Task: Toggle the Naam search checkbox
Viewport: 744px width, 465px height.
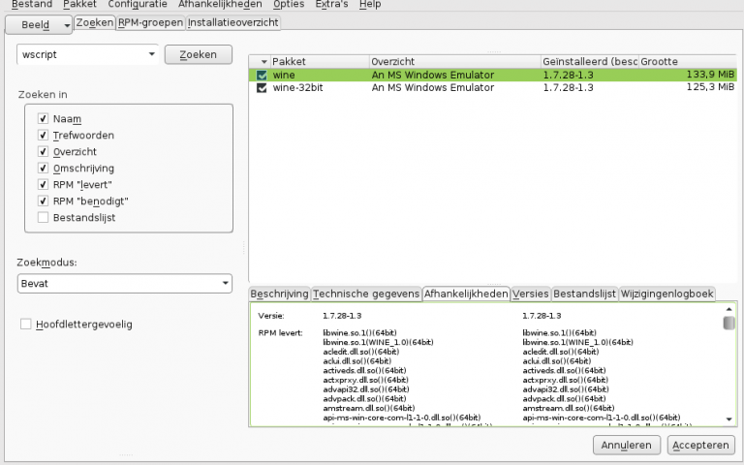Action: (43, 118)
